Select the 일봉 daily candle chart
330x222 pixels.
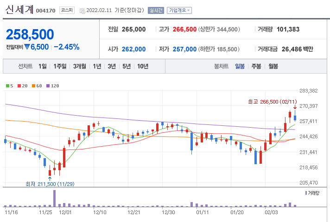click(240, 67)
